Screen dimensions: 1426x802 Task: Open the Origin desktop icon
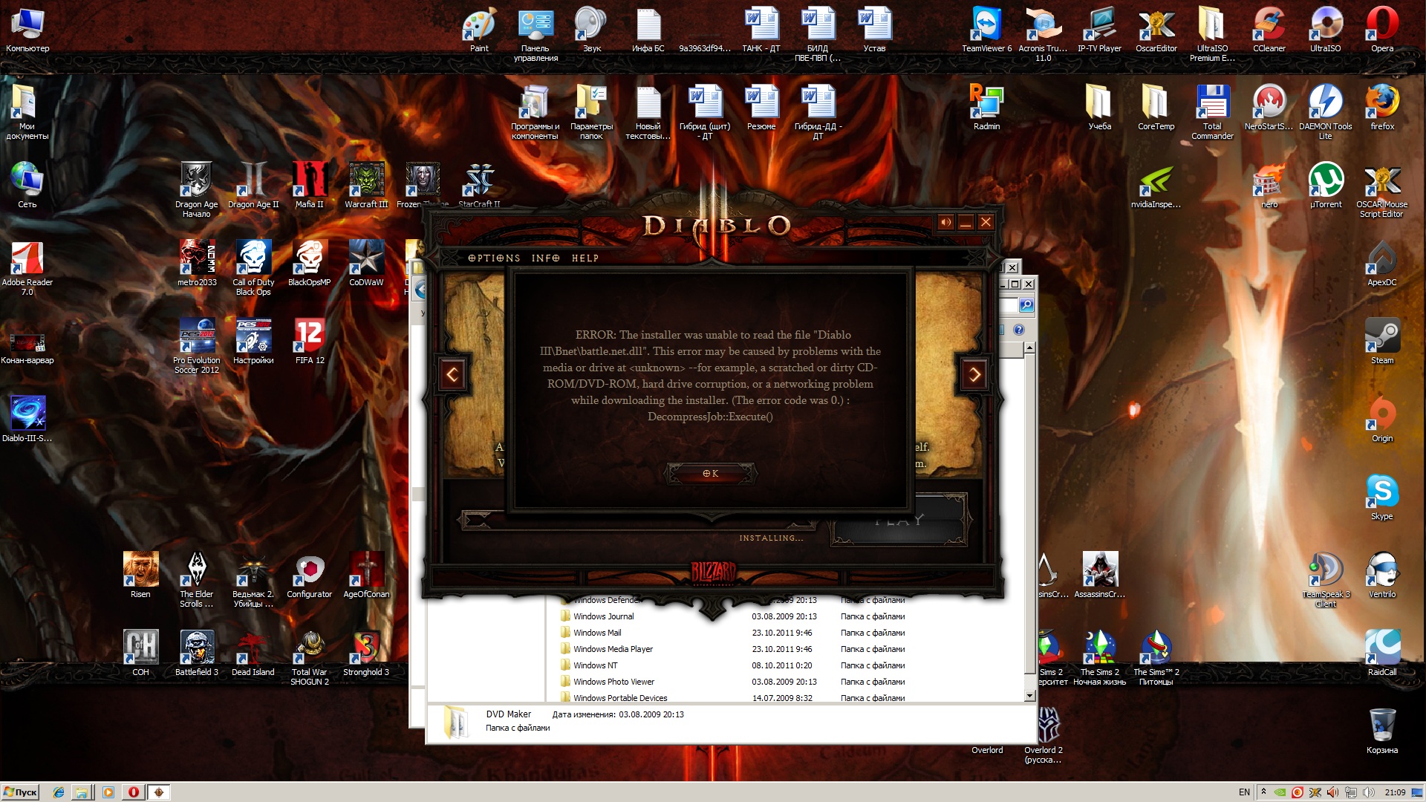pos(1381,420)
